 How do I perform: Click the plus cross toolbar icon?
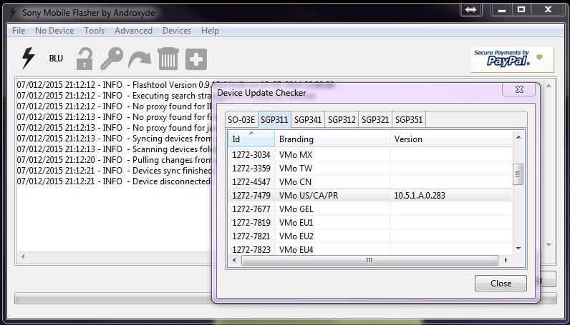click(x=196, y=59)
